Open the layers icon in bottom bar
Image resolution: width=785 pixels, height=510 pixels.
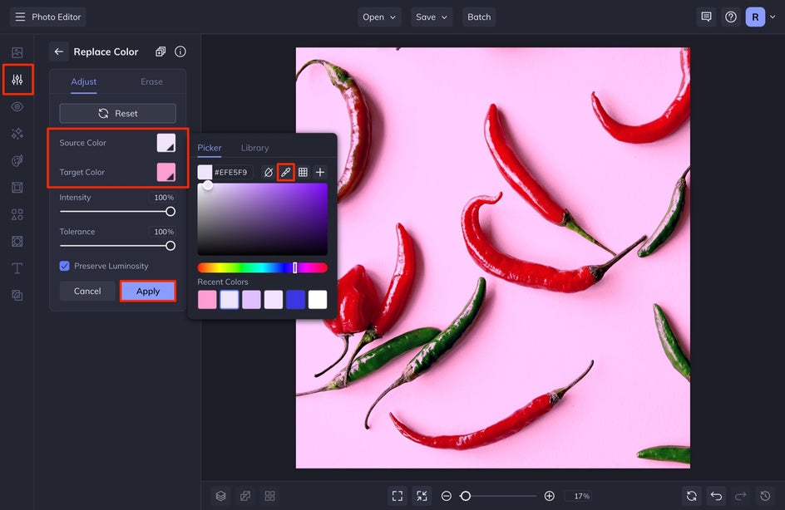(x=221, y=496)
